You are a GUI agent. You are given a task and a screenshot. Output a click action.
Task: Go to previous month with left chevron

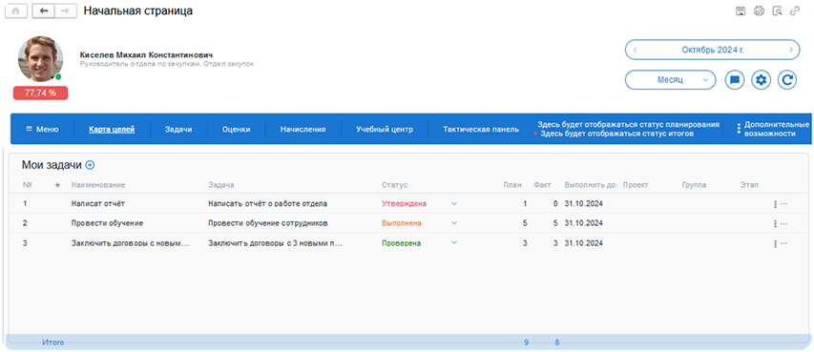click(636, 50)
